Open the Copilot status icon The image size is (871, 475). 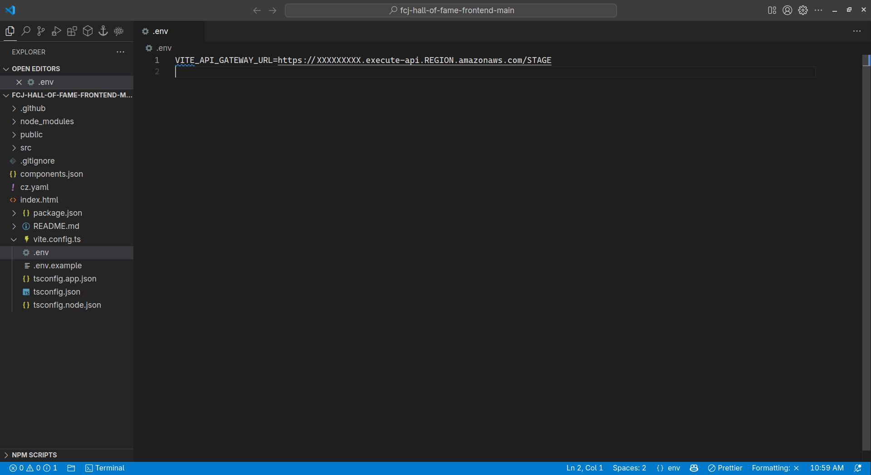point(694,468)
